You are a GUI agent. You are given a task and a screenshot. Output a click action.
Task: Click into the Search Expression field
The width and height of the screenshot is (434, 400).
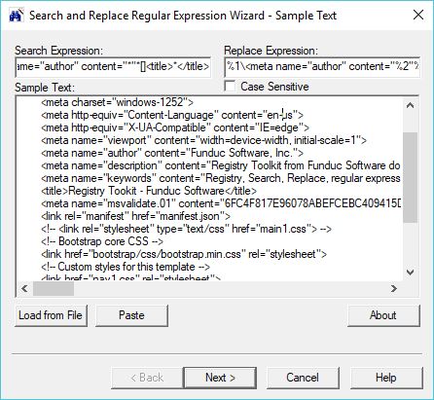tap(113, 67)
